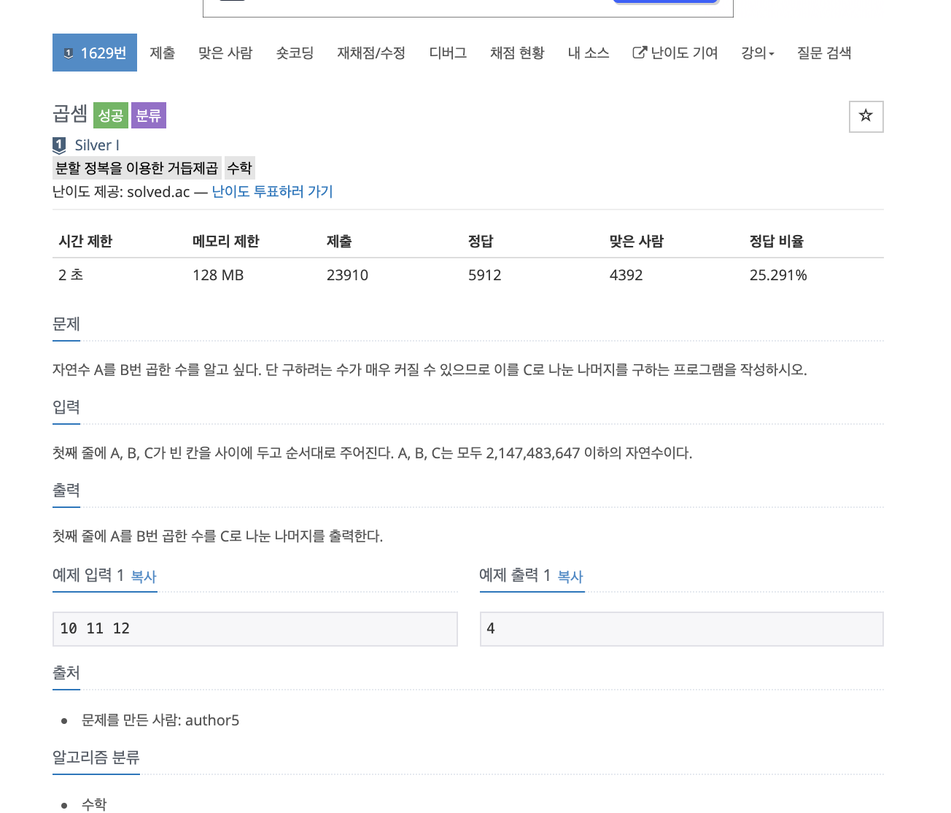Open the 제출 tab

163,53
